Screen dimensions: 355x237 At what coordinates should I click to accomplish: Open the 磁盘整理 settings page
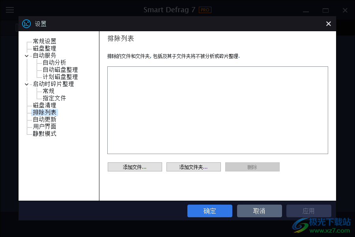point(45,48)
